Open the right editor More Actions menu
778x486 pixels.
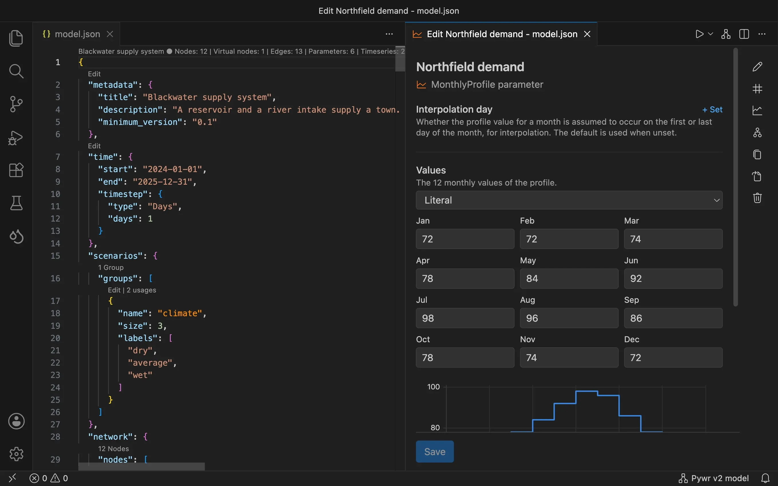pyautogui.click(x=762, y=34)
